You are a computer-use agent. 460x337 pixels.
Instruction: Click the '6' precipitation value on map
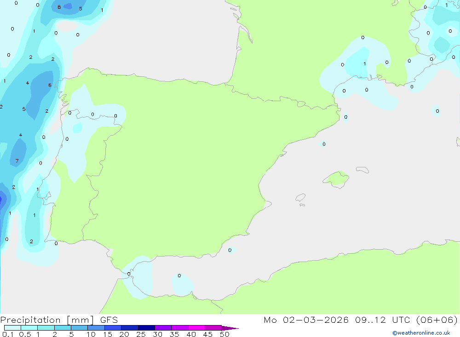pyautogui.click(x=50, y=85)
